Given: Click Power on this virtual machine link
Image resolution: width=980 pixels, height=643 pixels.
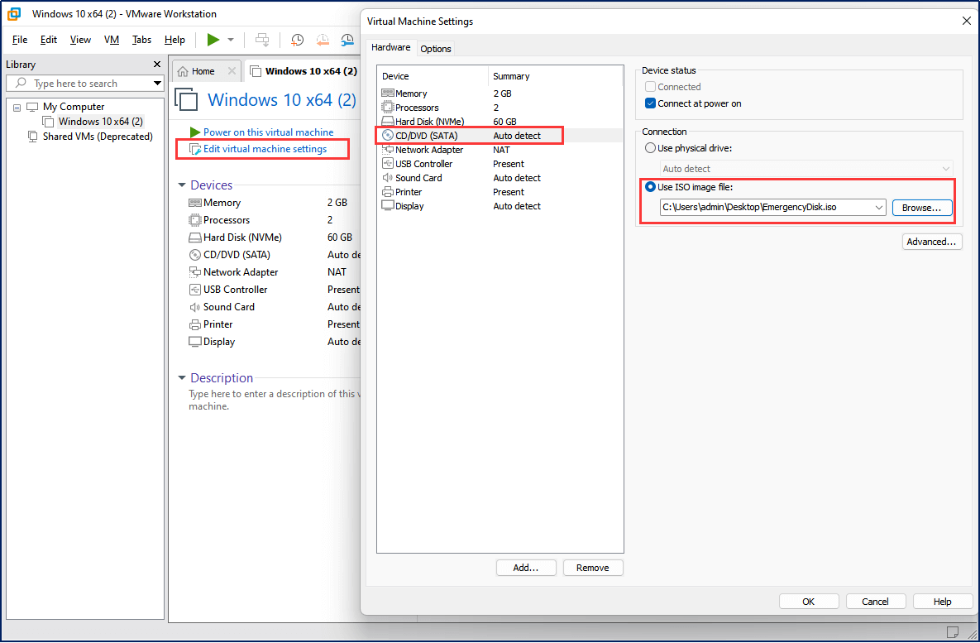Looking at the screenshot, I should pos(268,132).
